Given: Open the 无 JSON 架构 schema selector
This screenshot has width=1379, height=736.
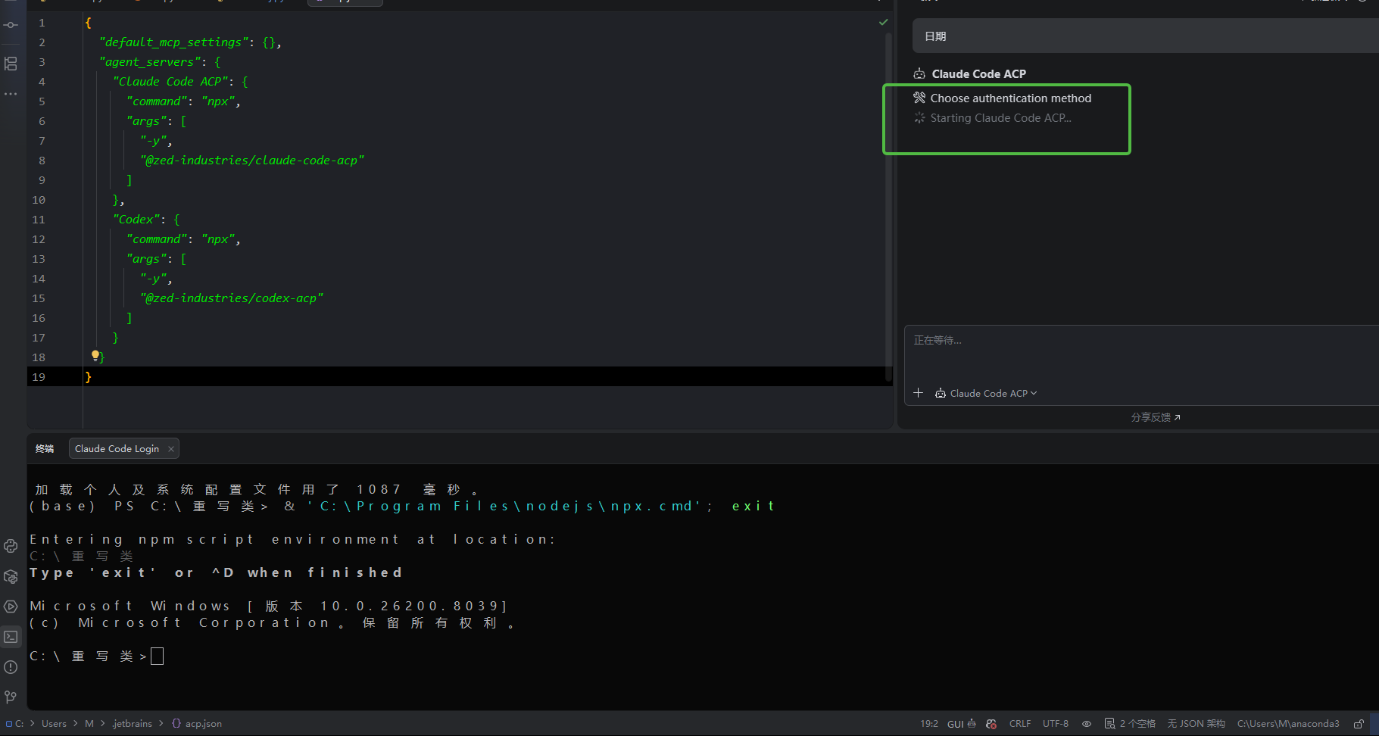Looking at the screenshot, I should [x=1196, y=724].
